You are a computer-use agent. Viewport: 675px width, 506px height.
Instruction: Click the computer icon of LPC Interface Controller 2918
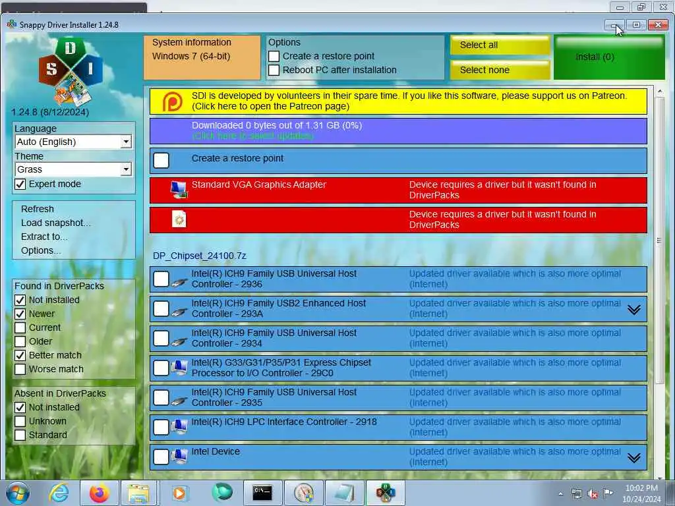pos(179,427)
